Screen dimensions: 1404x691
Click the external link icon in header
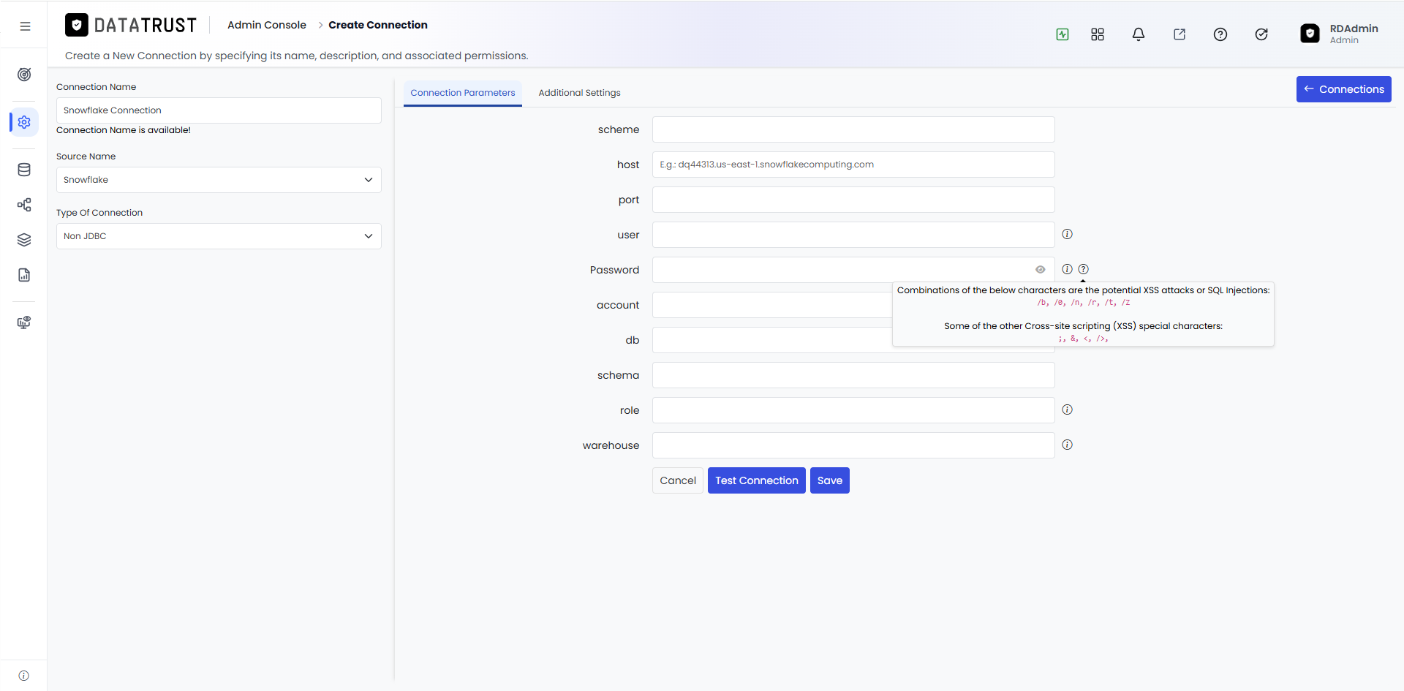pyautogui.click(x=1180, y=34)
